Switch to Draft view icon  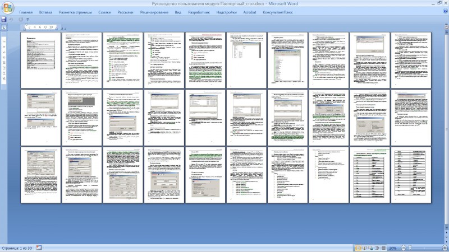tap(383, 248)
